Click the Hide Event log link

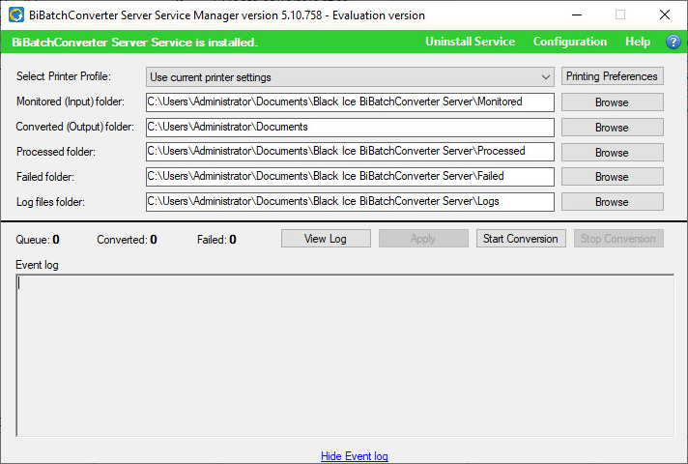point(355,456)
